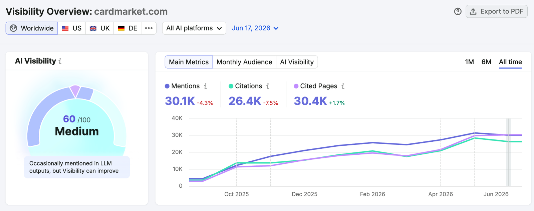The image size is (534, 211).
Task: Click the 60/100 visibility score
Action: [x=77, y=119]
